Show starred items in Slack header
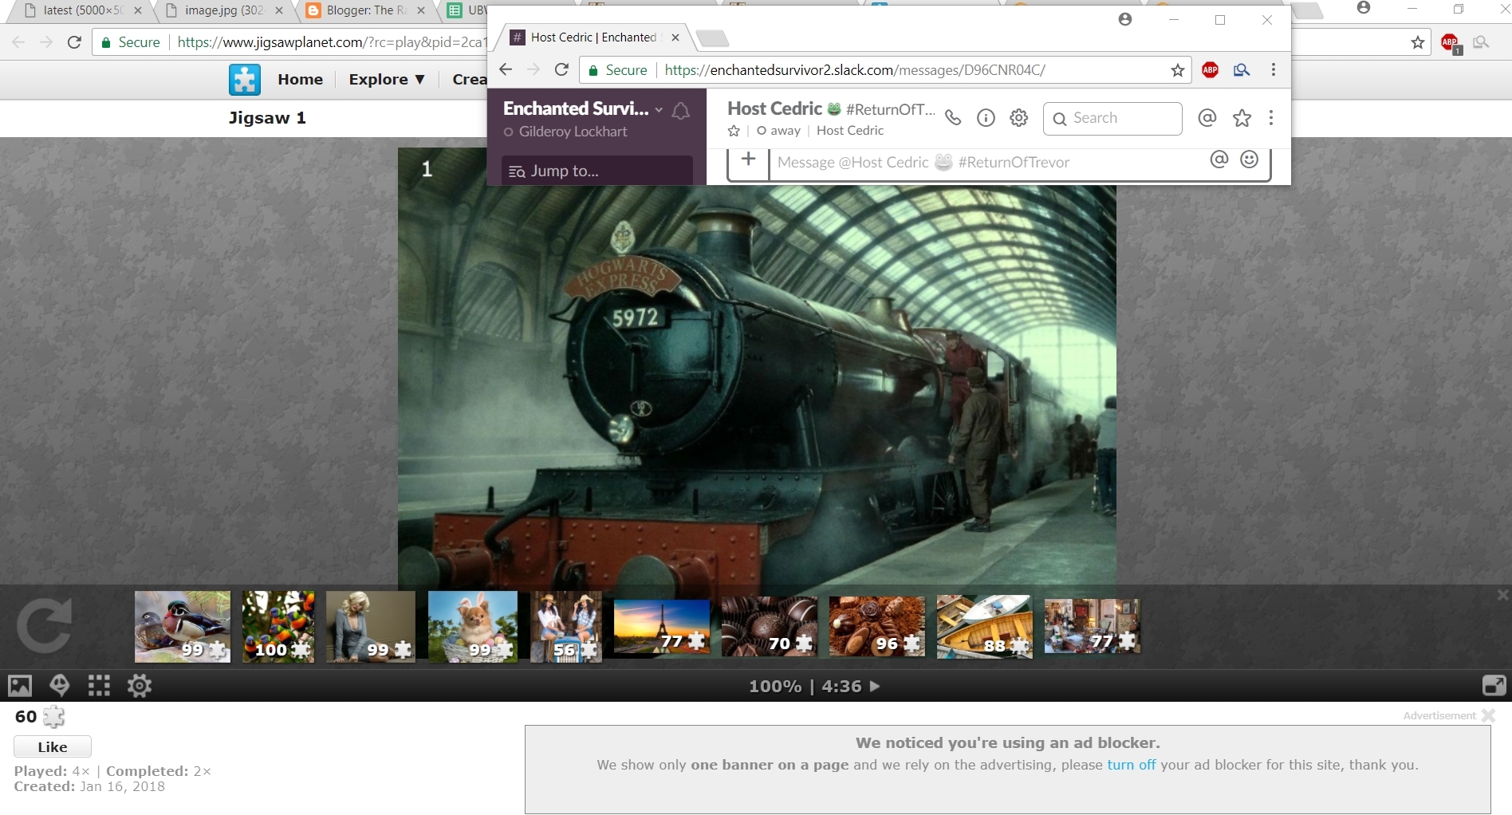Screen dimensions: 1512x815 coord(1242,118)
